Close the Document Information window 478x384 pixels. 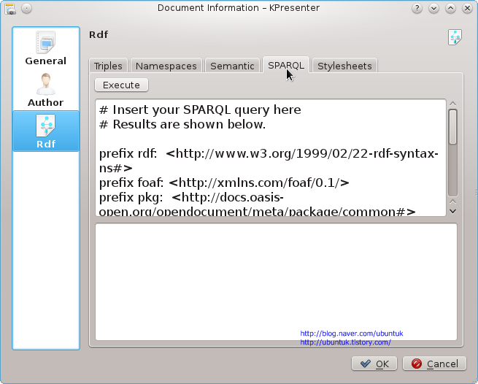click(x=467, y=8)
